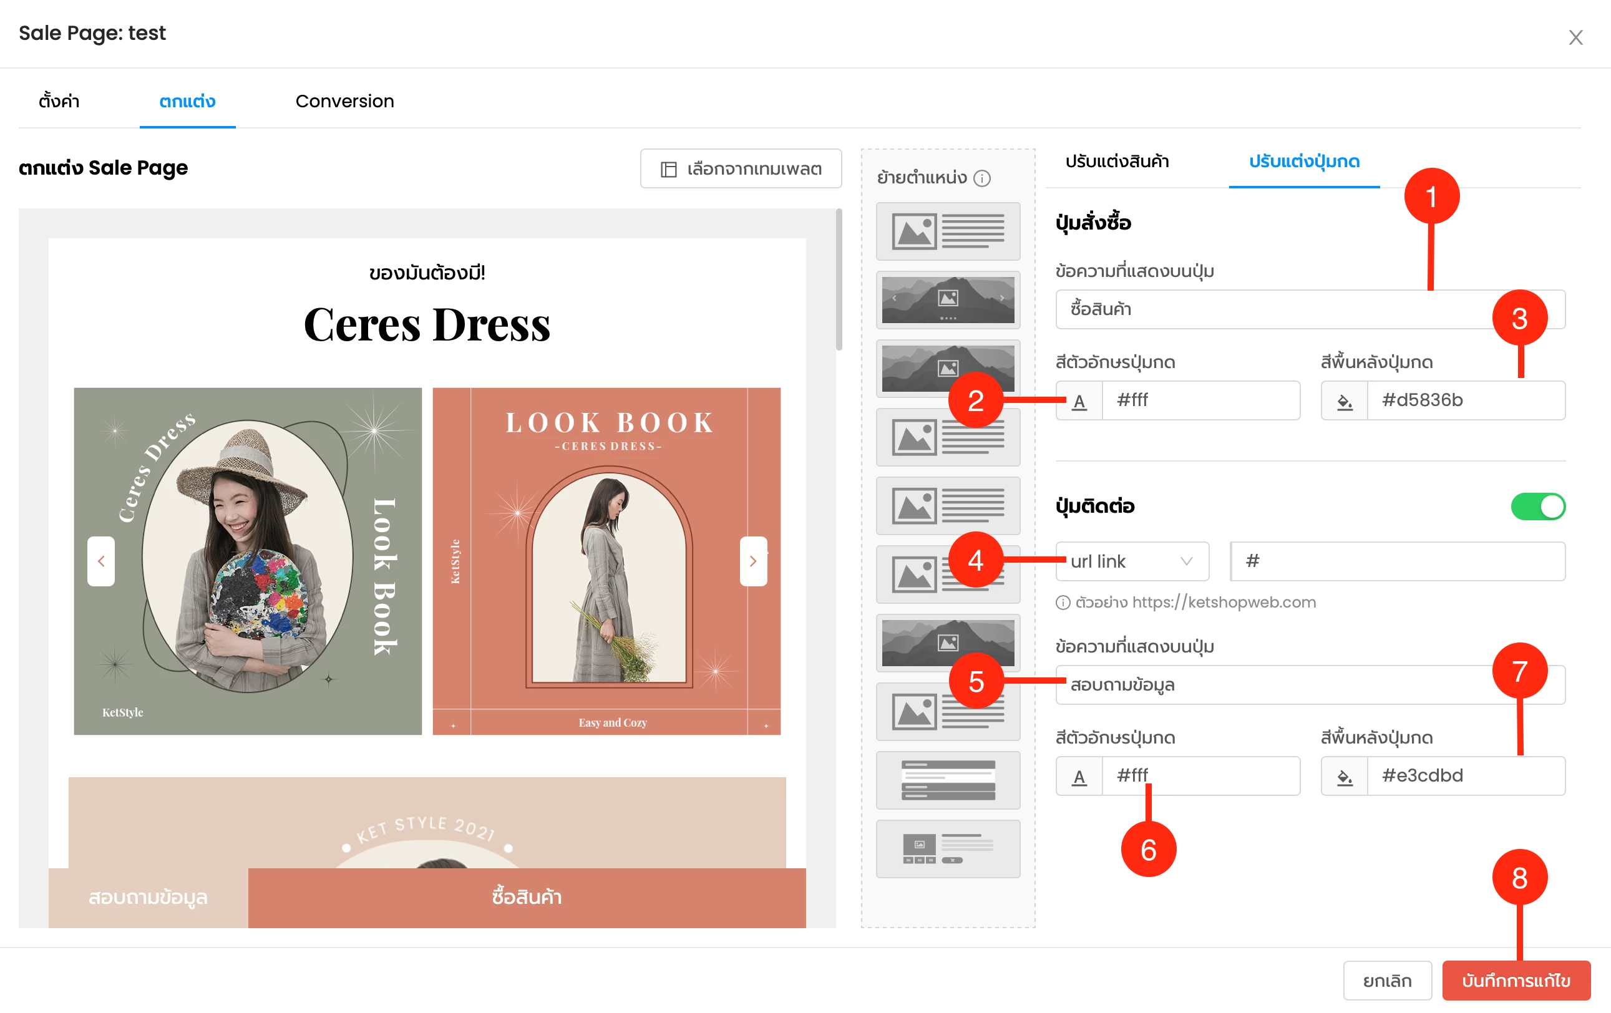Click the info icon beside ย้ายตำแหน่ง
The width and height of the screenshot is (1611, 1013).
point(981,178)
